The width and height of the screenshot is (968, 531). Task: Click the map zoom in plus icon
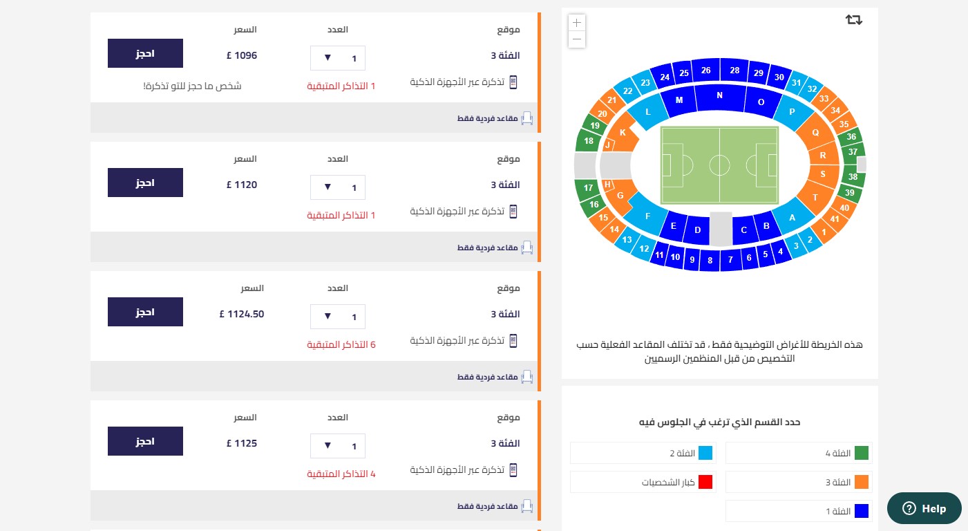[x=577, y=23]
